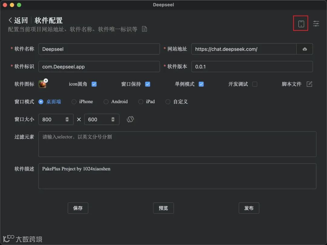Click the 脚本文件 label

point(291,84)
